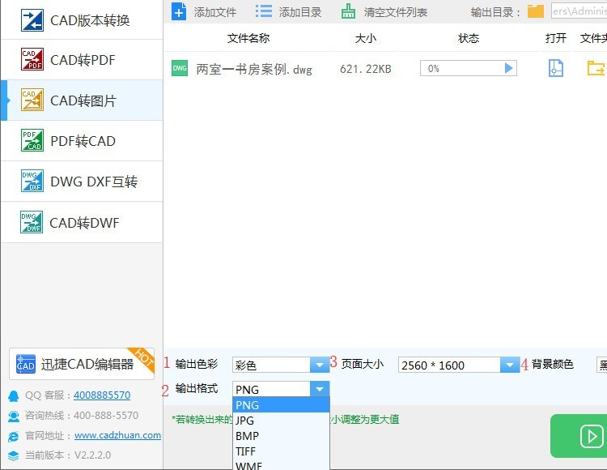Open the 输出色彩 dropdown arrow
Image resolution: width=607 pixels, height=470 pixels.
(320, 365)
